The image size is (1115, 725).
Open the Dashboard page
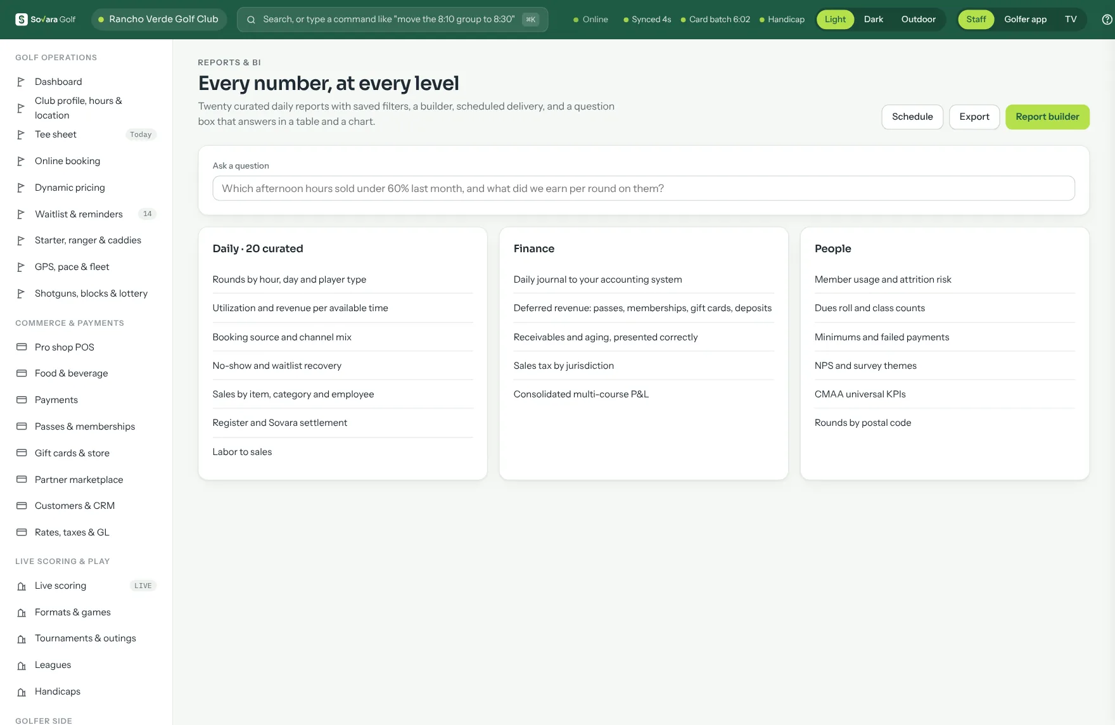[x=86, y=82]
